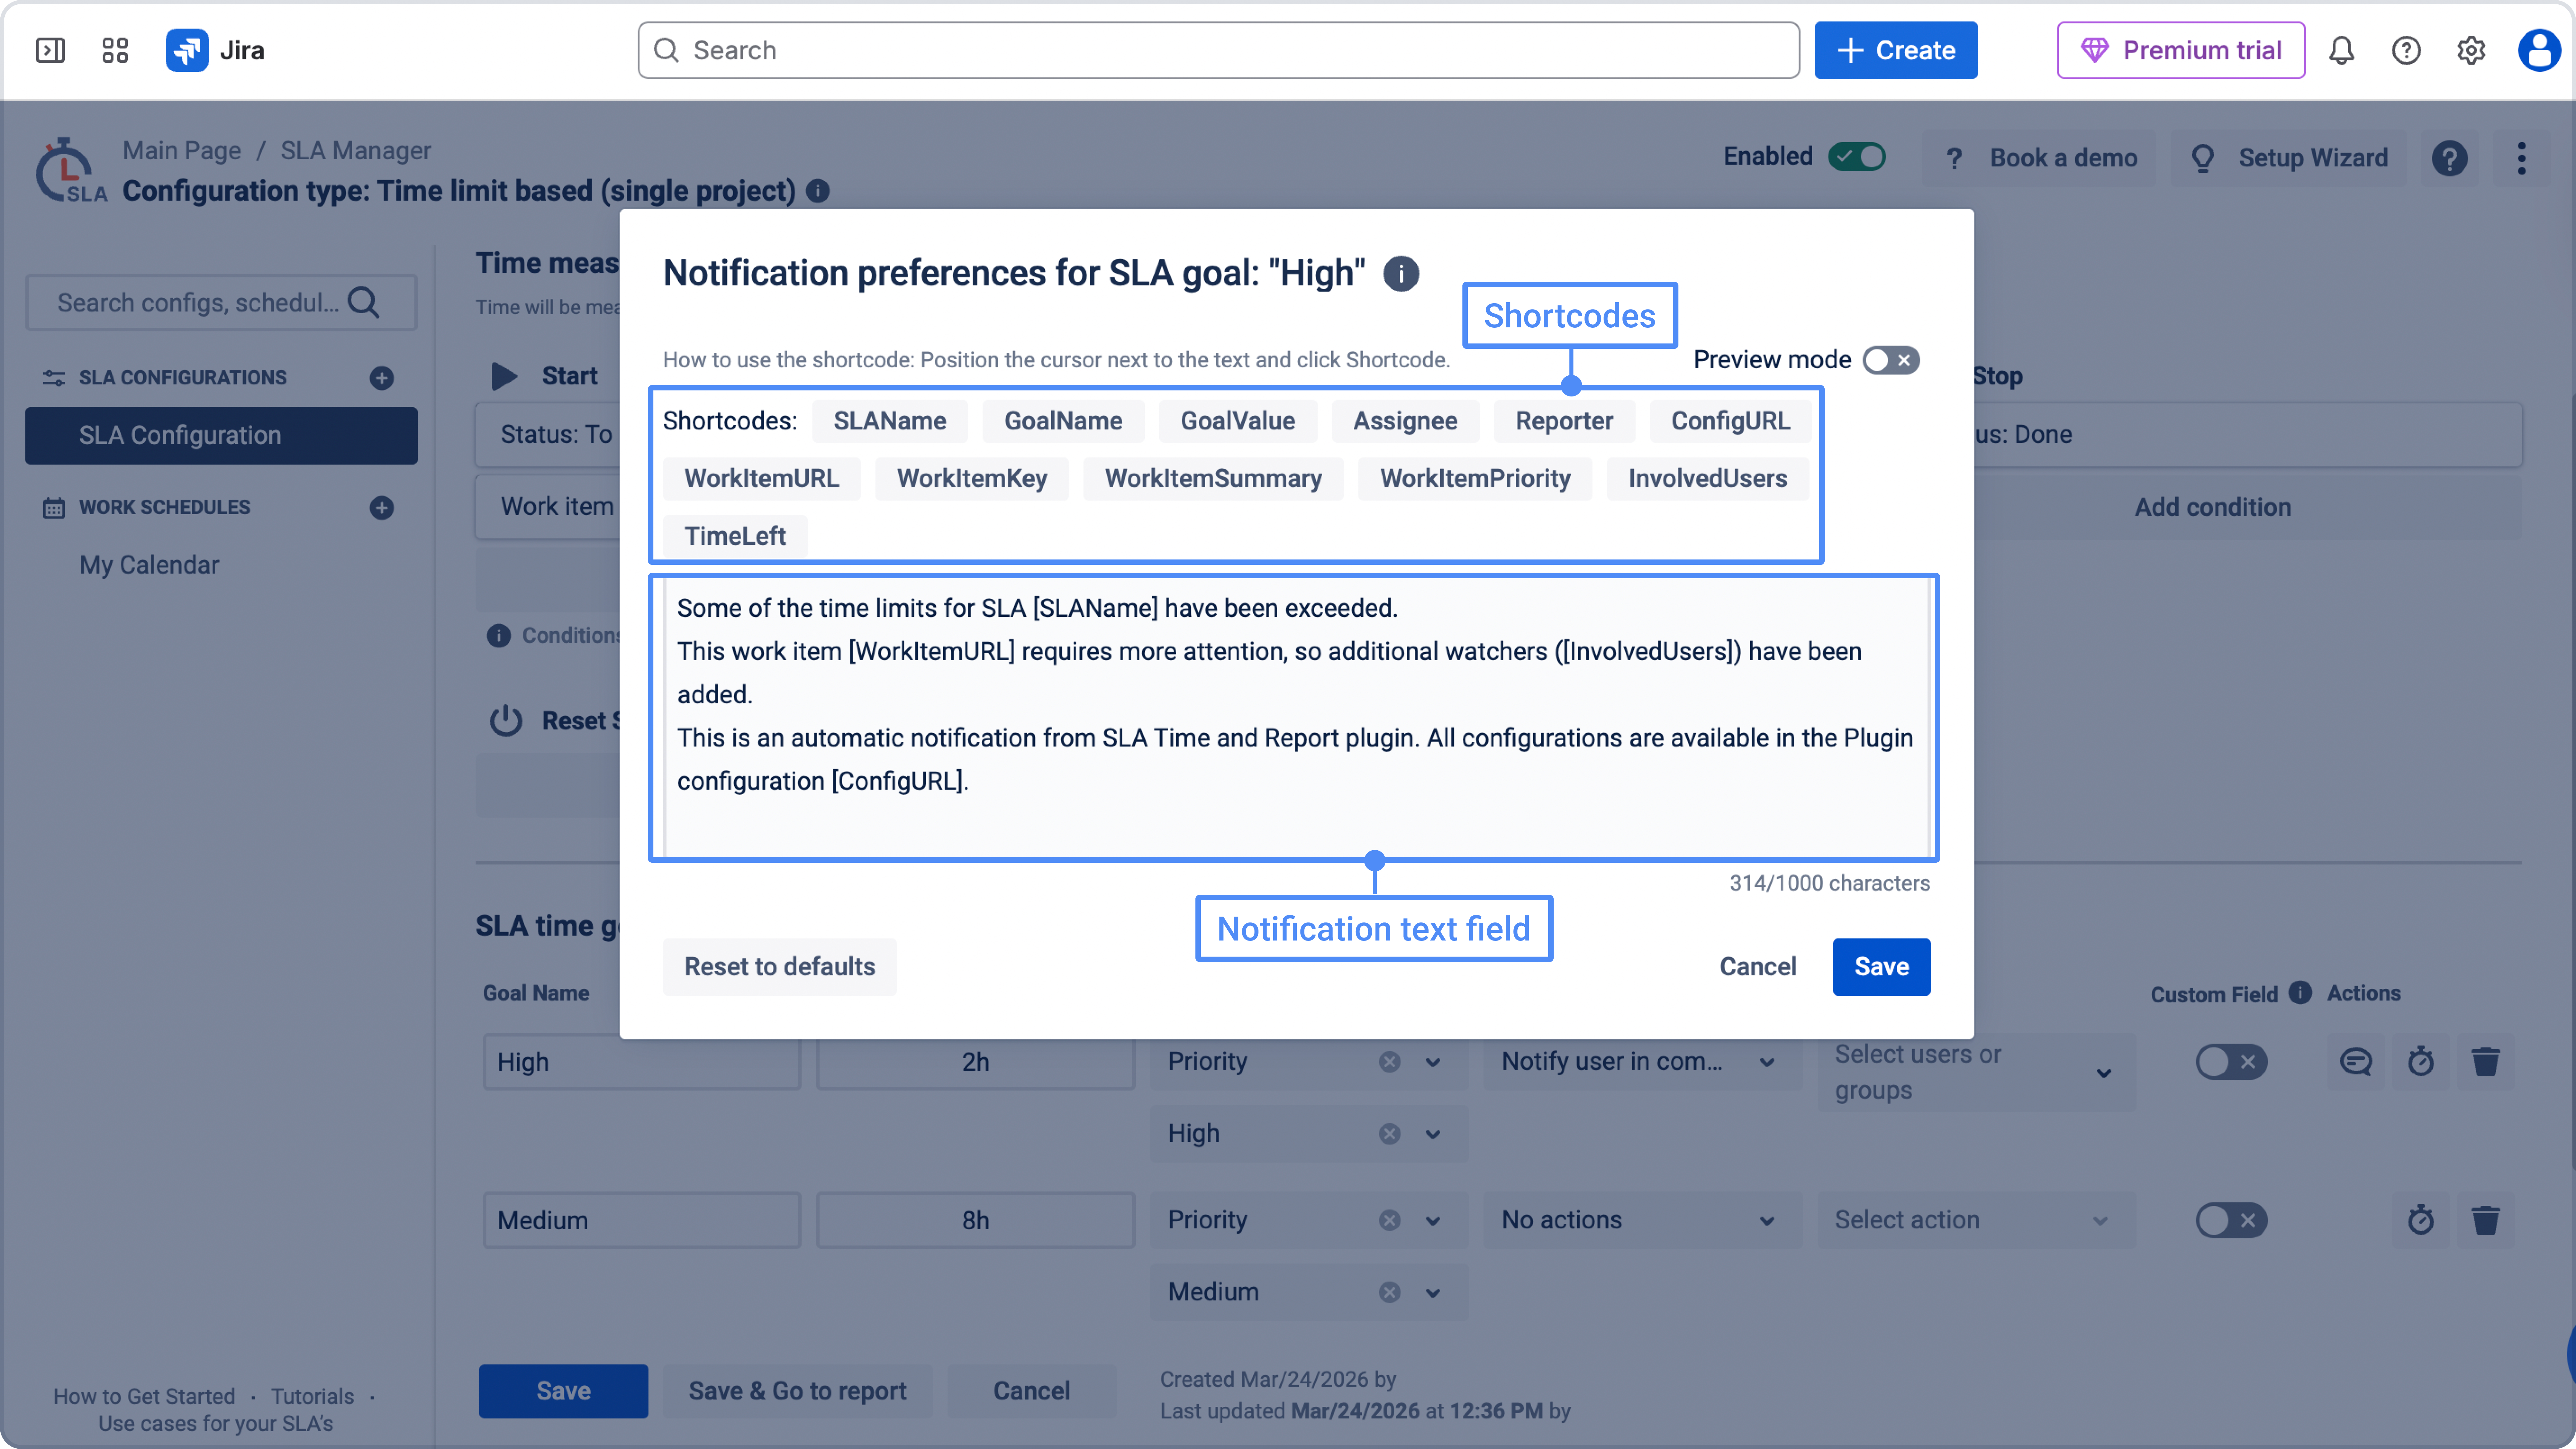
Task: Toggle the Enabled SLA switch
Action: [x=1857, y=157]
